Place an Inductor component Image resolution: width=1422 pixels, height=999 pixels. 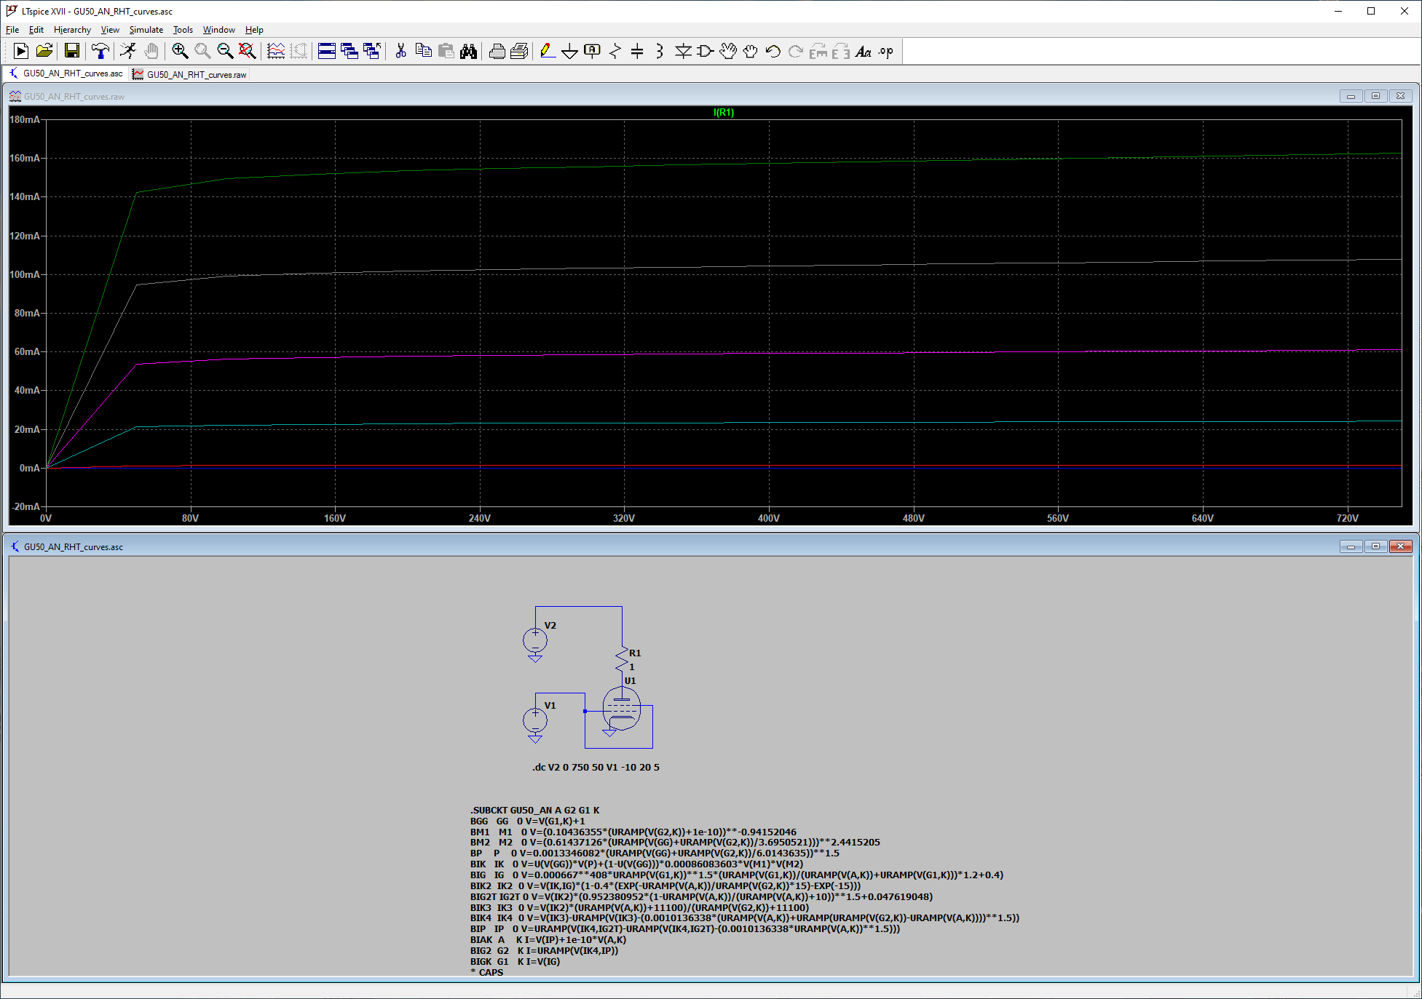pyautogui.click(x=660, y=51)
